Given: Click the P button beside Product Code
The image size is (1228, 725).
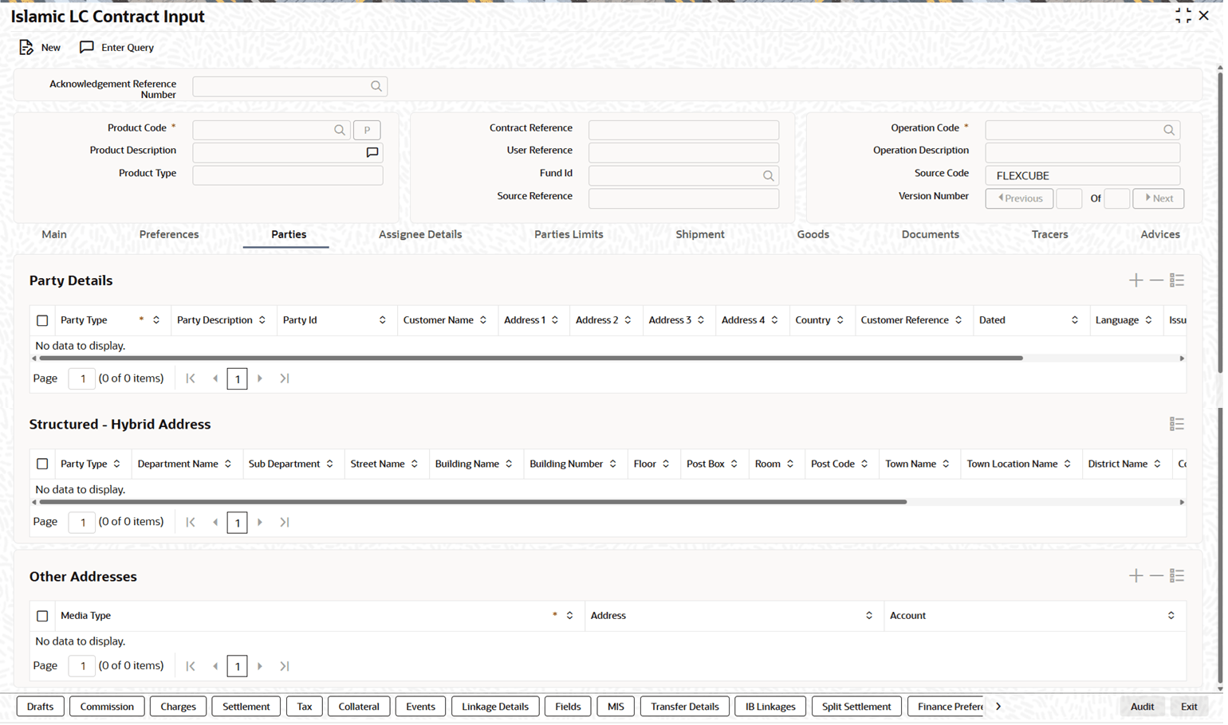Looking at the screenshot, I should [x=367, y=131].
